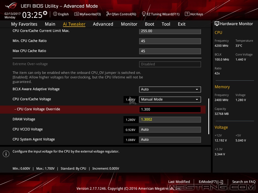Click the System Agent 1.088V reading
The image size is (258, 193).
(131, 140)
